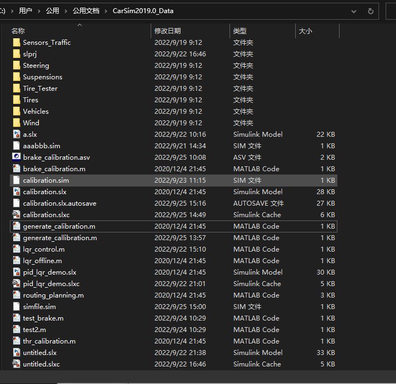Click the calibration.slxc cache icon

(16, 214)
